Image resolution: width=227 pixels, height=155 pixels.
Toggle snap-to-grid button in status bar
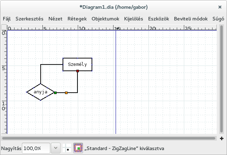(66, 148)
